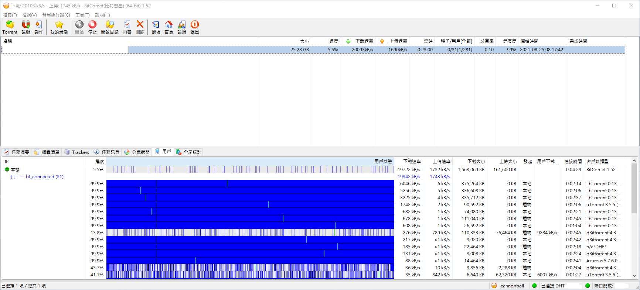The height and width of the screenshot is (290, 640).
Task: Add a magnet link via 磁鏈
Action: 26,27
